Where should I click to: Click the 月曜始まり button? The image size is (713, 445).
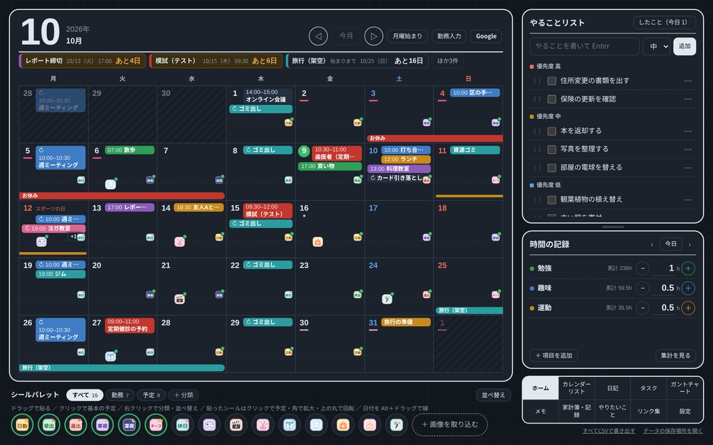[407, 36]
